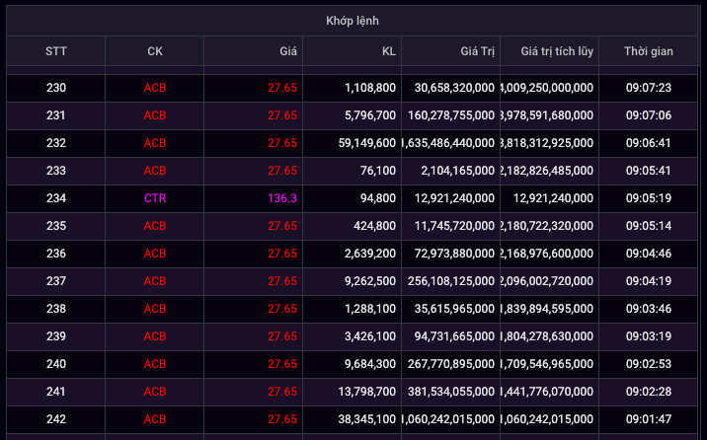Open the ACB ticker in row 230
The image size is (707, 440).
[155, 88]
